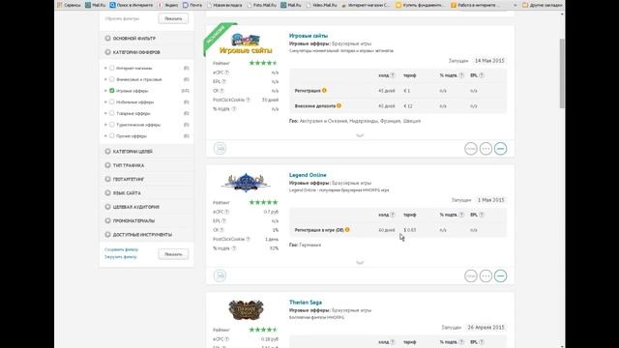Expand Интернет-магазины subcategory arrow
Viewport: 619px width, 348px height.
[105, 69]
